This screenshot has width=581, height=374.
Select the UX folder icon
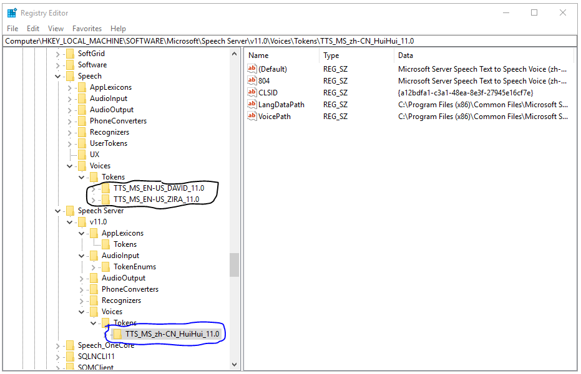pos(82,154)
